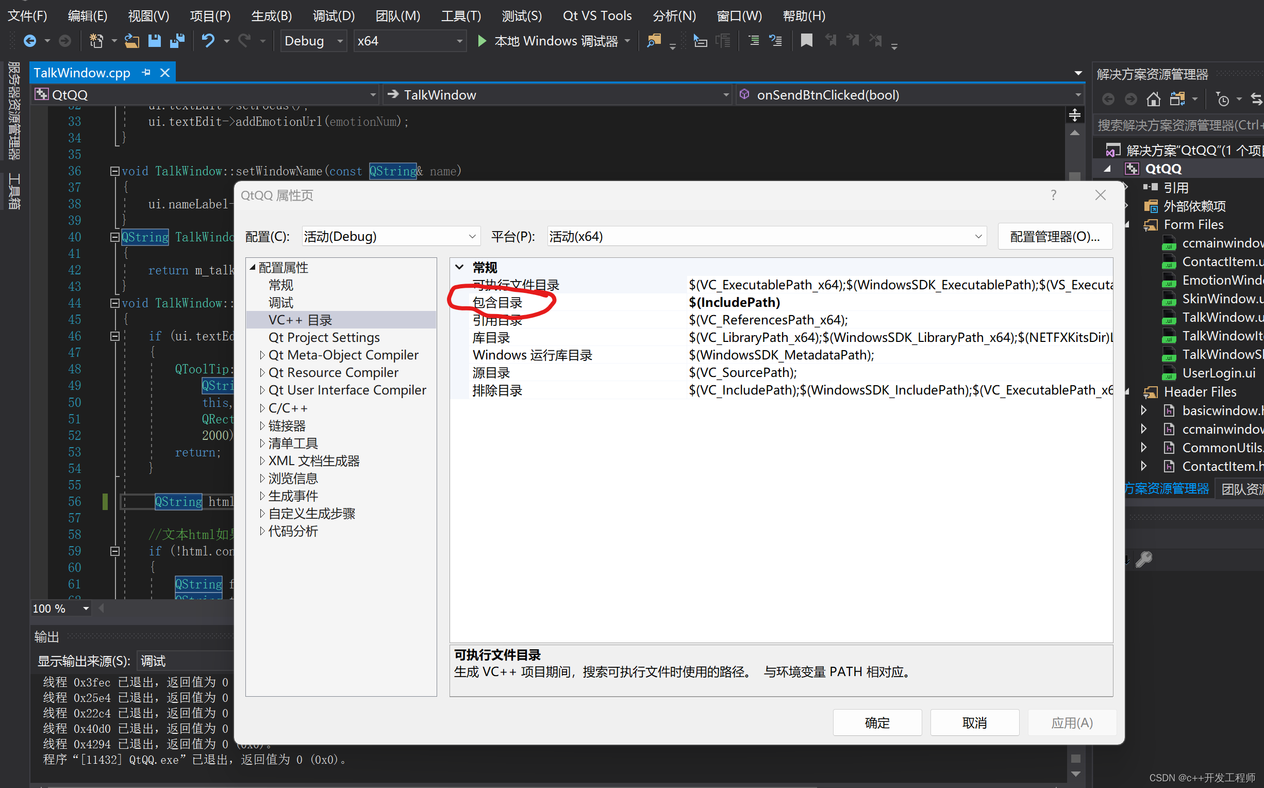The image size is (1264, 788).
Task: Click Home icon in Solution Explorer
Action: pyautogui.click(x=1153, y=99)
